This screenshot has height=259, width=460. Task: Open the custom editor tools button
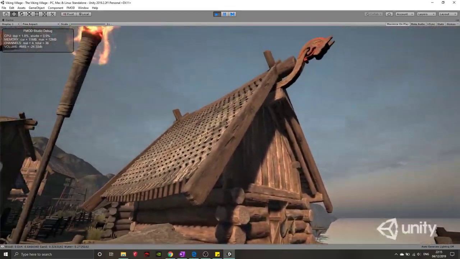(52, 14)
